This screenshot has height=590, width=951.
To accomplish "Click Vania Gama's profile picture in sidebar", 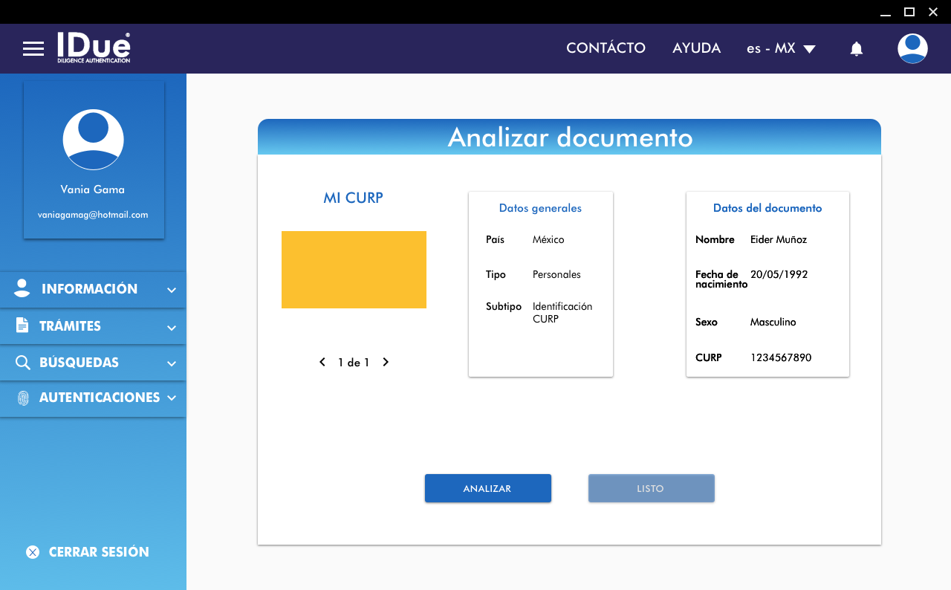I will click(x=93, y=140).
